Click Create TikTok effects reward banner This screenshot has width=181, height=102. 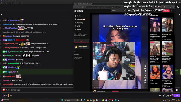click(82, 47)
